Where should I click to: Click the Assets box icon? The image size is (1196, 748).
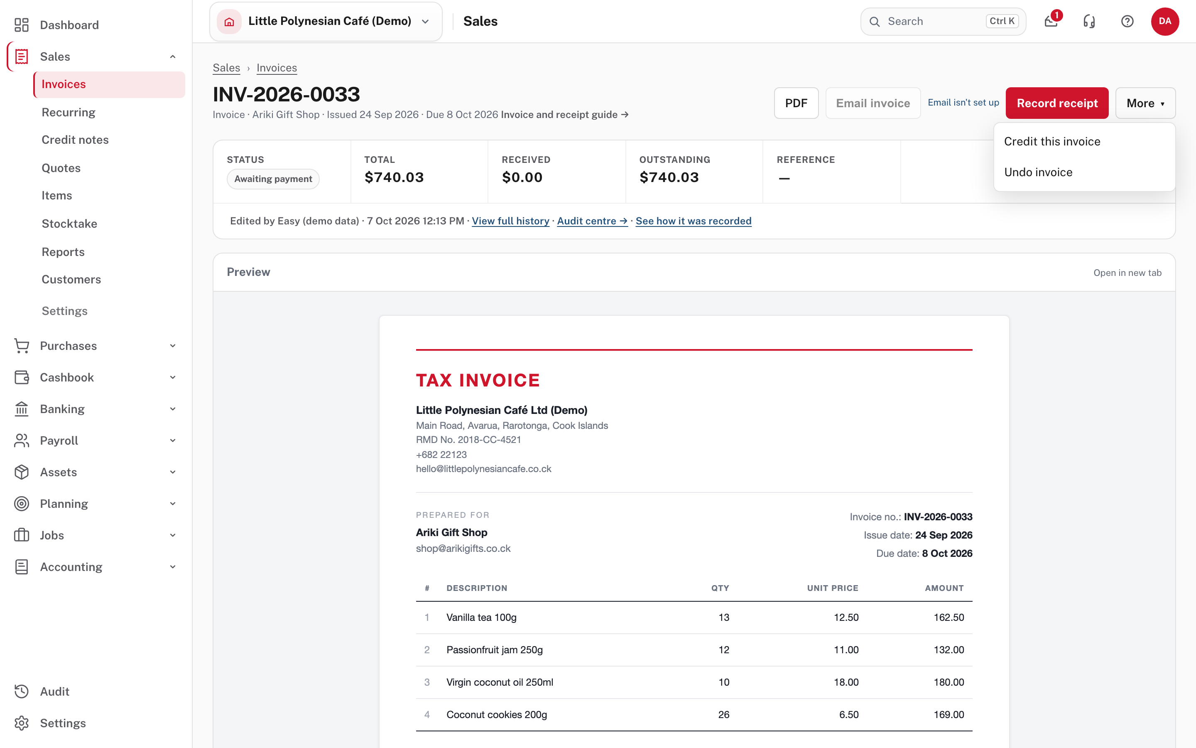coord(21,472)
